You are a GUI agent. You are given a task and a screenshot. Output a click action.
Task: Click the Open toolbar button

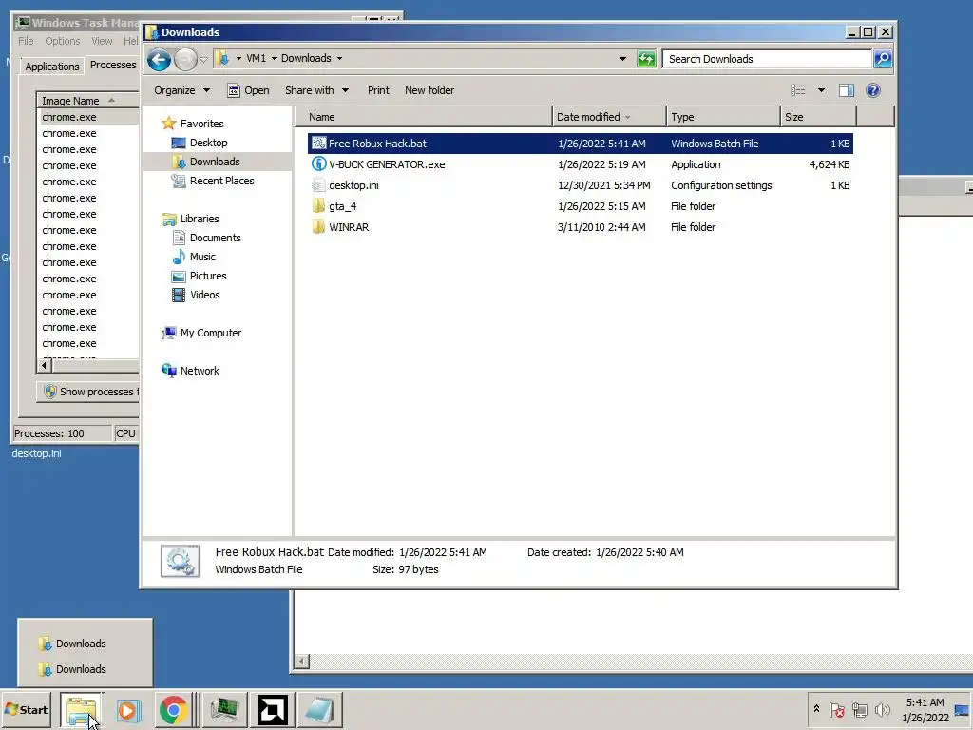click(x=248, y=90)
